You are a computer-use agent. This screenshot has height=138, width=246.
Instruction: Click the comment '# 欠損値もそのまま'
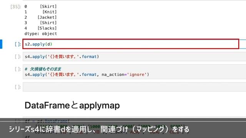[43, 69]
